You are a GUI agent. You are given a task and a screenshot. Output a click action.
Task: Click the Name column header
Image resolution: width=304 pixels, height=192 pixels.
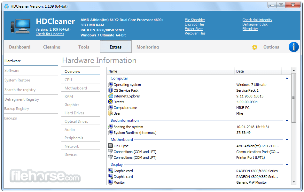[x=170, y=71]
